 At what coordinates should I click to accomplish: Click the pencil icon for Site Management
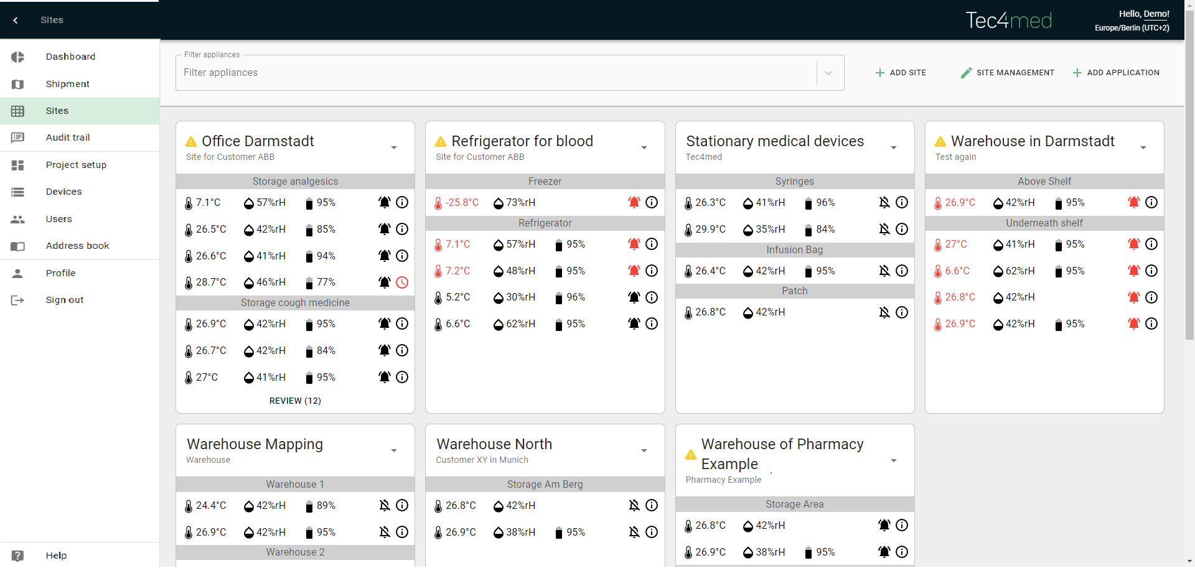coord(966,73)
